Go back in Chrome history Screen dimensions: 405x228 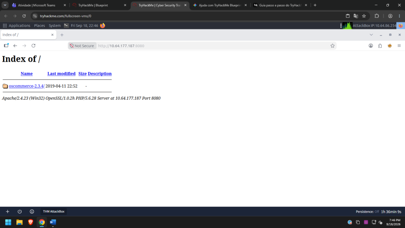tap(6, 16)
